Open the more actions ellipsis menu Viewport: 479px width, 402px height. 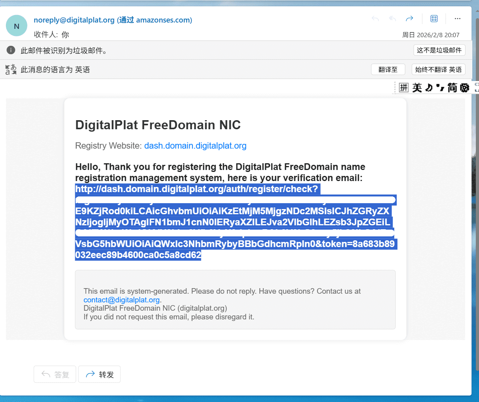(458, 19)
